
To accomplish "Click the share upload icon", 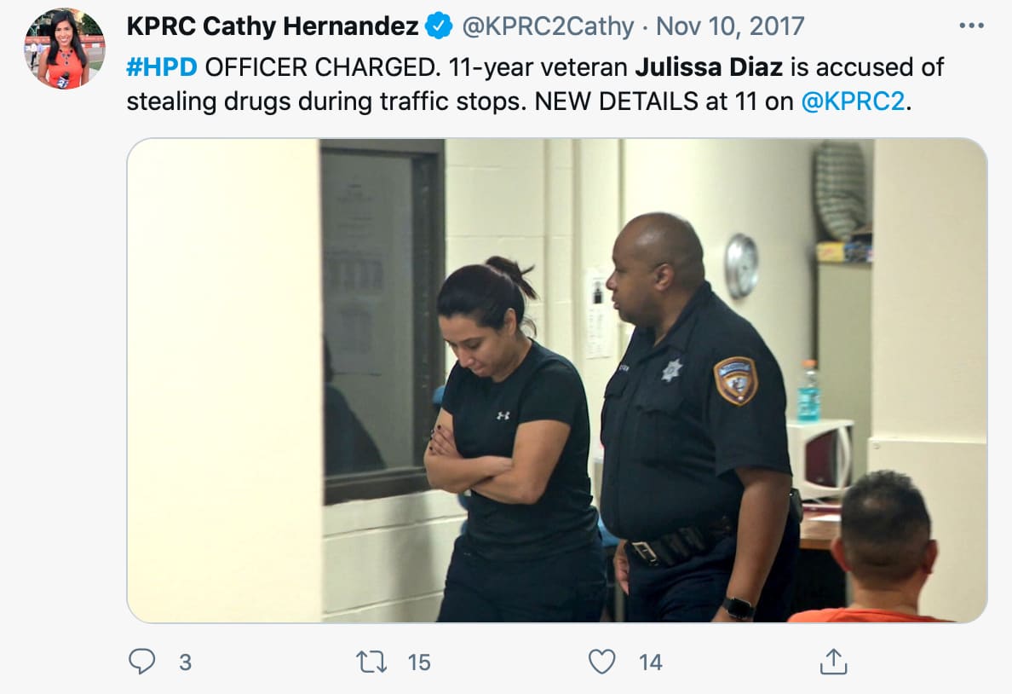I will pyautogui.click(x=833, y=661).
